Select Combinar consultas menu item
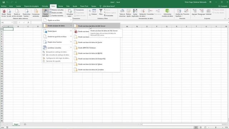This screenshot has height=129, width=229. 57,48
